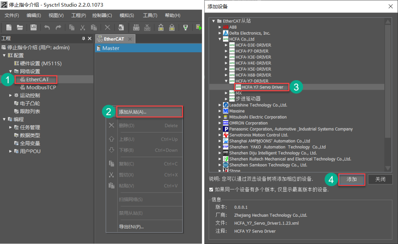This screenshot has height=244, width=398.
Task: Click the Delete X toolbar icon
Action: pyautogui.click(x=107, y=27)
